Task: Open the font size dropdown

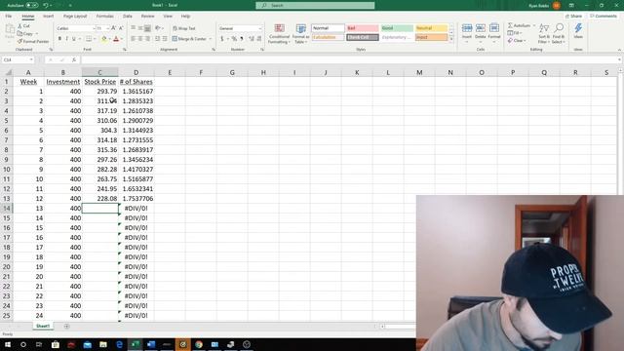Action: pyautogui.click(x=107, y=28)
